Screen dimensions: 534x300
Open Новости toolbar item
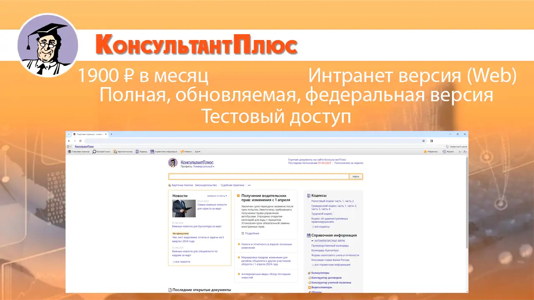(186, 152)
